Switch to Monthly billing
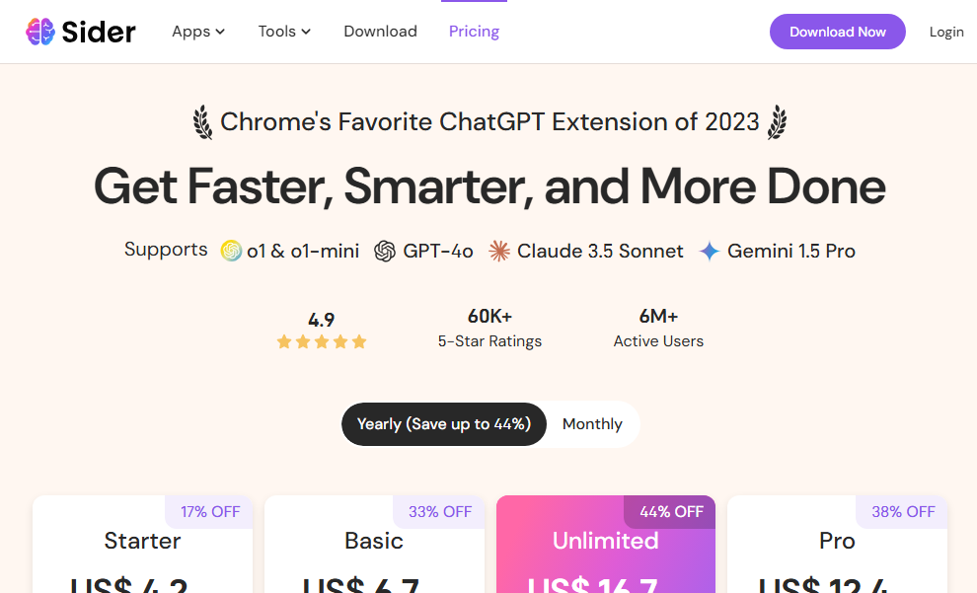The image size is (977, 593). (x=592, y=424)
